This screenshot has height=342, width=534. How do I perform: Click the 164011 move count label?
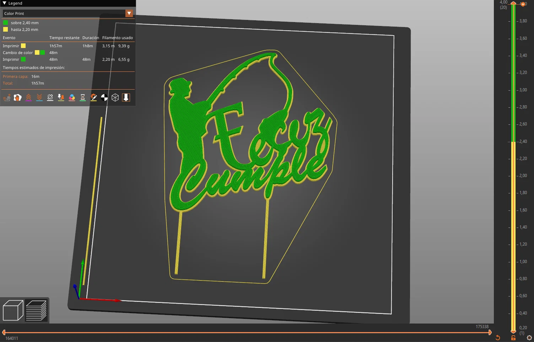tap(12, 338)
